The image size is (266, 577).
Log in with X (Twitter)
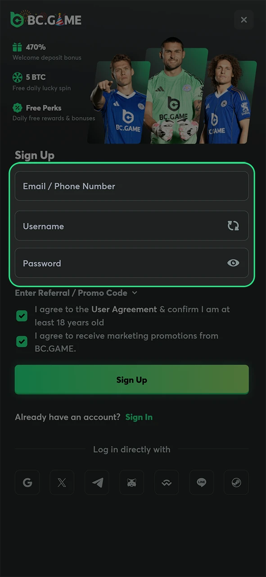[62, 482]
